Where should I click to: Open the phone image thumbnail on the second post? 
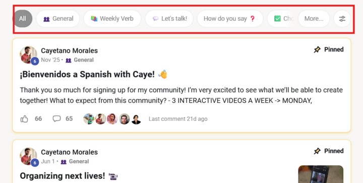point(321,174)
